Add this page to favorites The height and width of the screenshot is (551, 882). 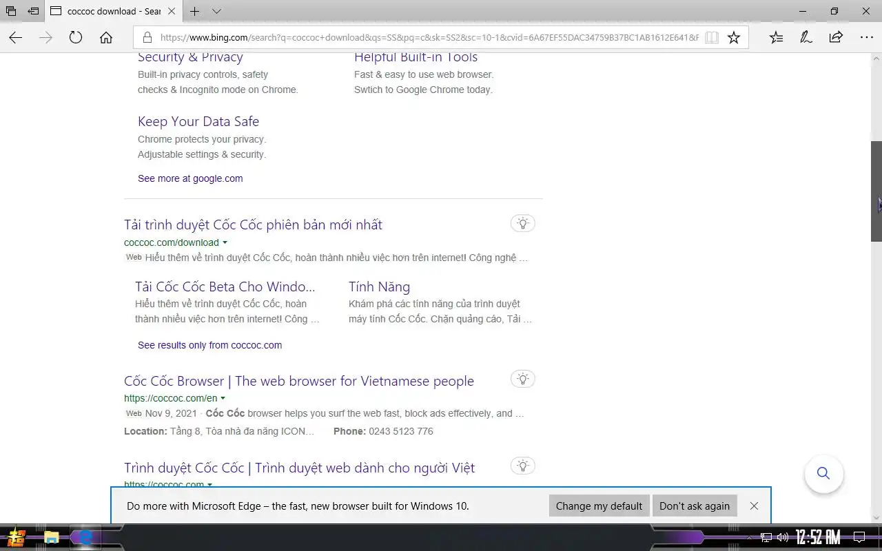734,38
